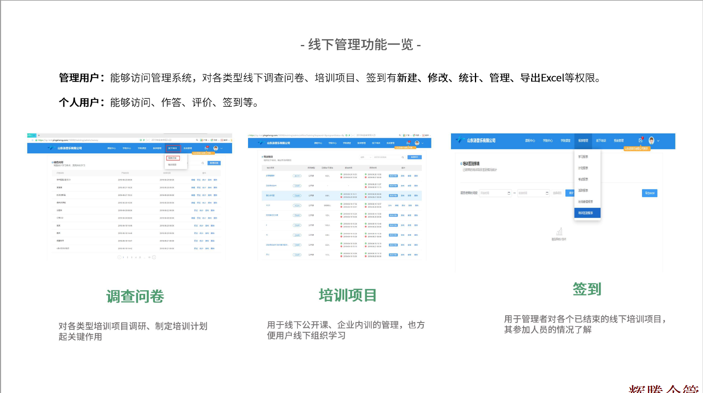Image resolution: width=703 pixels, height=393 pixels.
Task: Click the user avatar in the 签到 screenshot
Action: click(652, 141)
